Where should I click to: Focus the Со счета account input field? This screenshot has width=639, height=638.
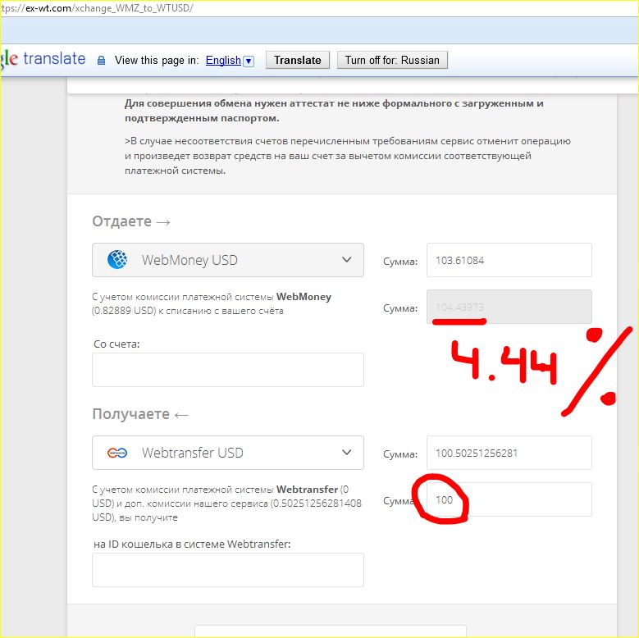click(228, 370)
